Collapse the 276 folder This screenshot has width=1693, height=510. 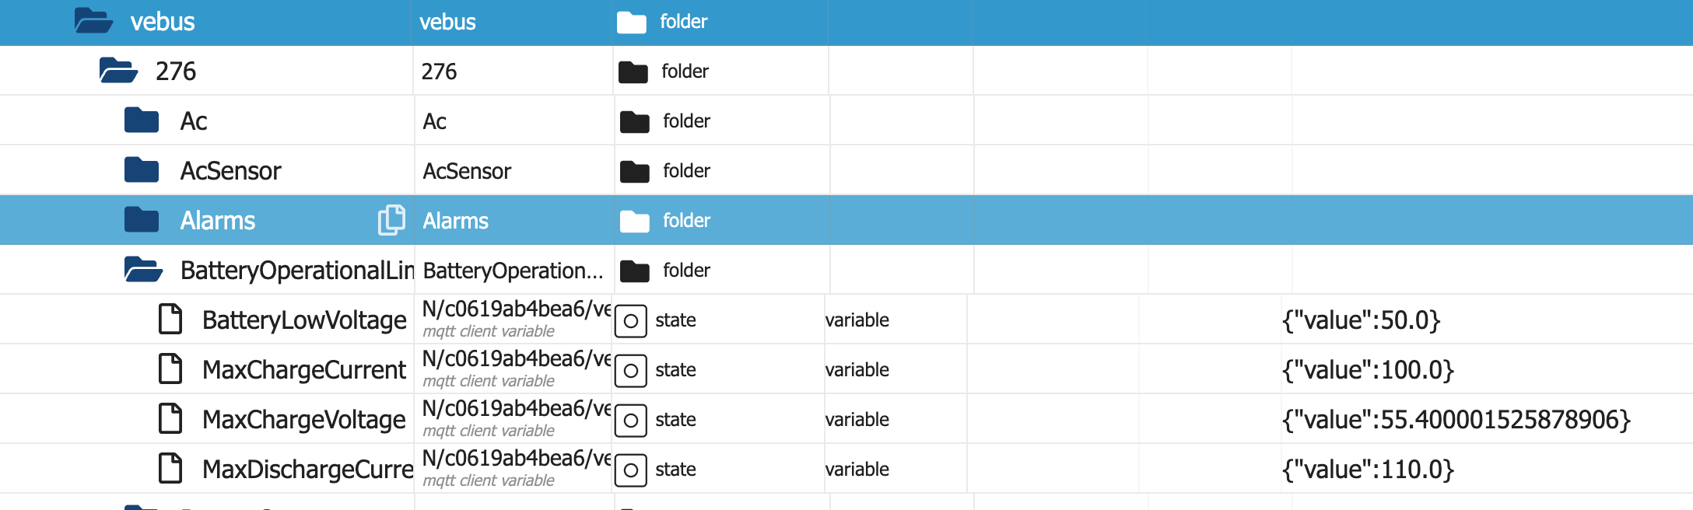coord(118,71)
